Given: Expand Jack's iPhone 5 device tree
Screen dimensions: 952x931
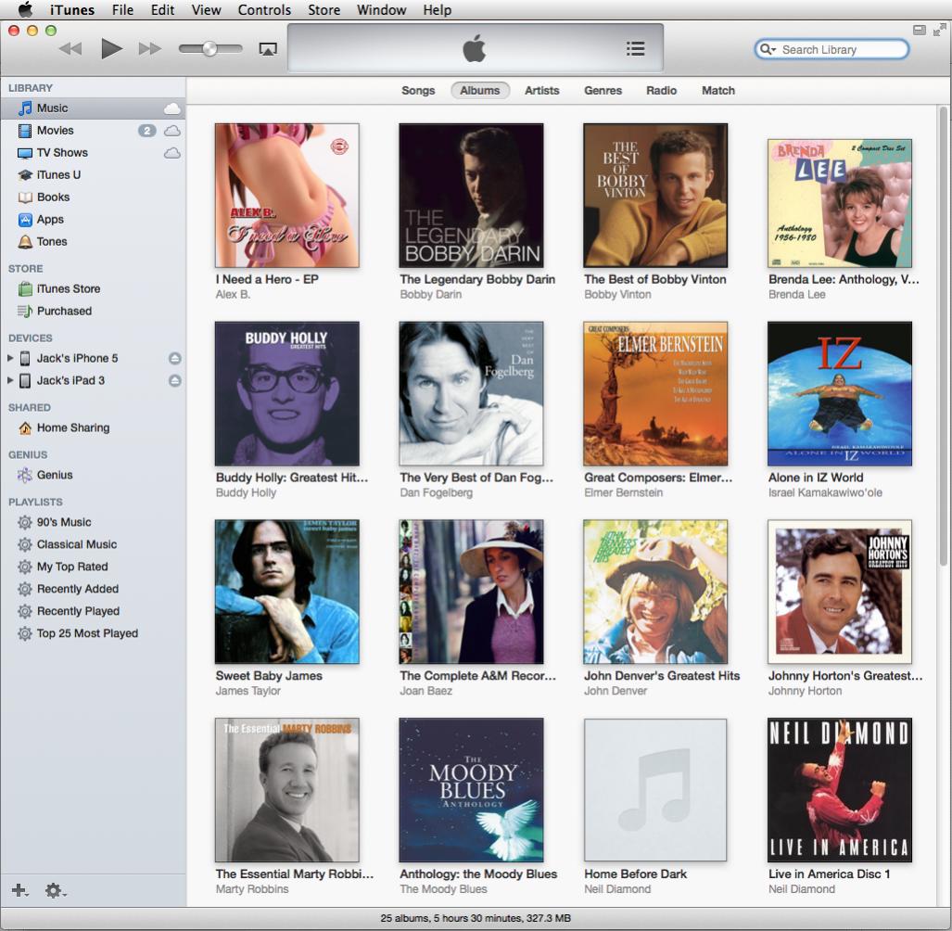Looking at the screenshot, I should click(10, 359).
